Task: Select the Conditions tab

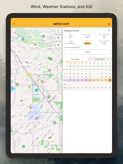Action: (x=75, y=59)
